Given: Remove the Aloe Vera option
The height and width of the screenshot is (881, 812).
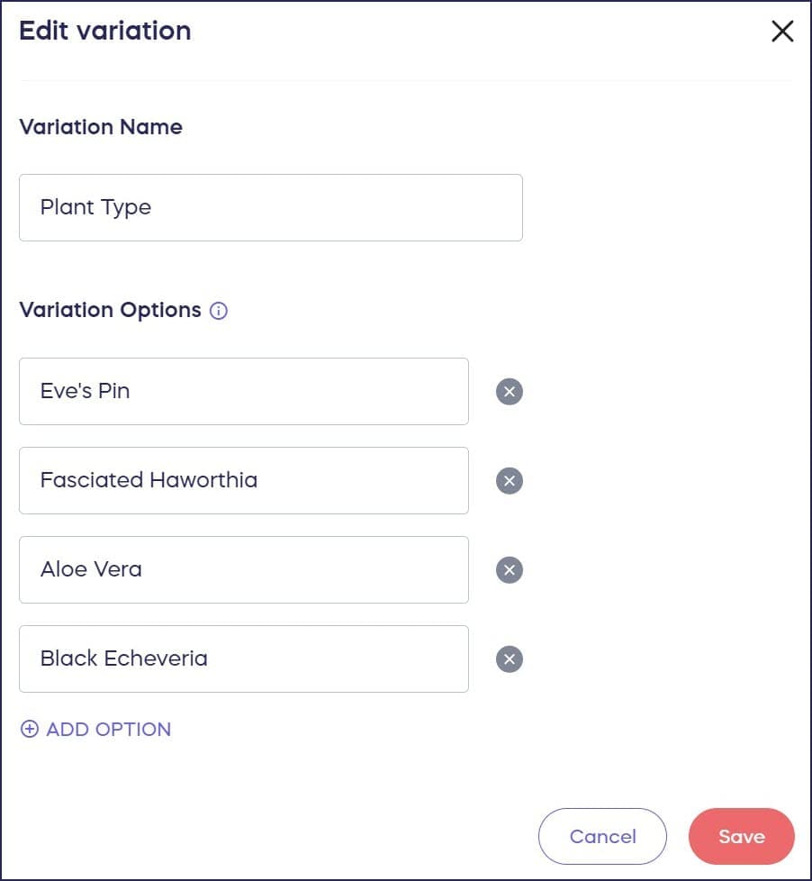Looking at the screenshot, I should [x=509, y=570].
